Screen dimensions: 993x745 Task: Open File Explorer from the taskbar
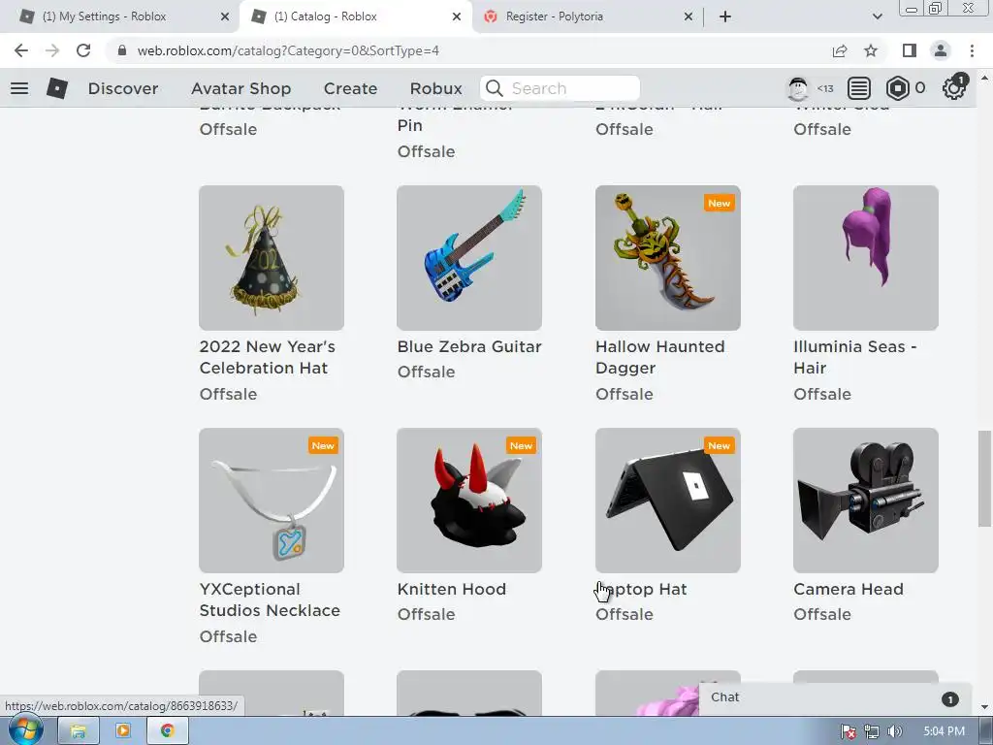click(79, 731)
